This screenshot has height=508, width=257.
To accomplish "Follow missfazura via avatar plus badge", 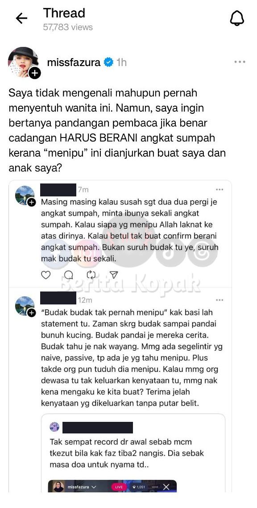I will coord(35,73).
